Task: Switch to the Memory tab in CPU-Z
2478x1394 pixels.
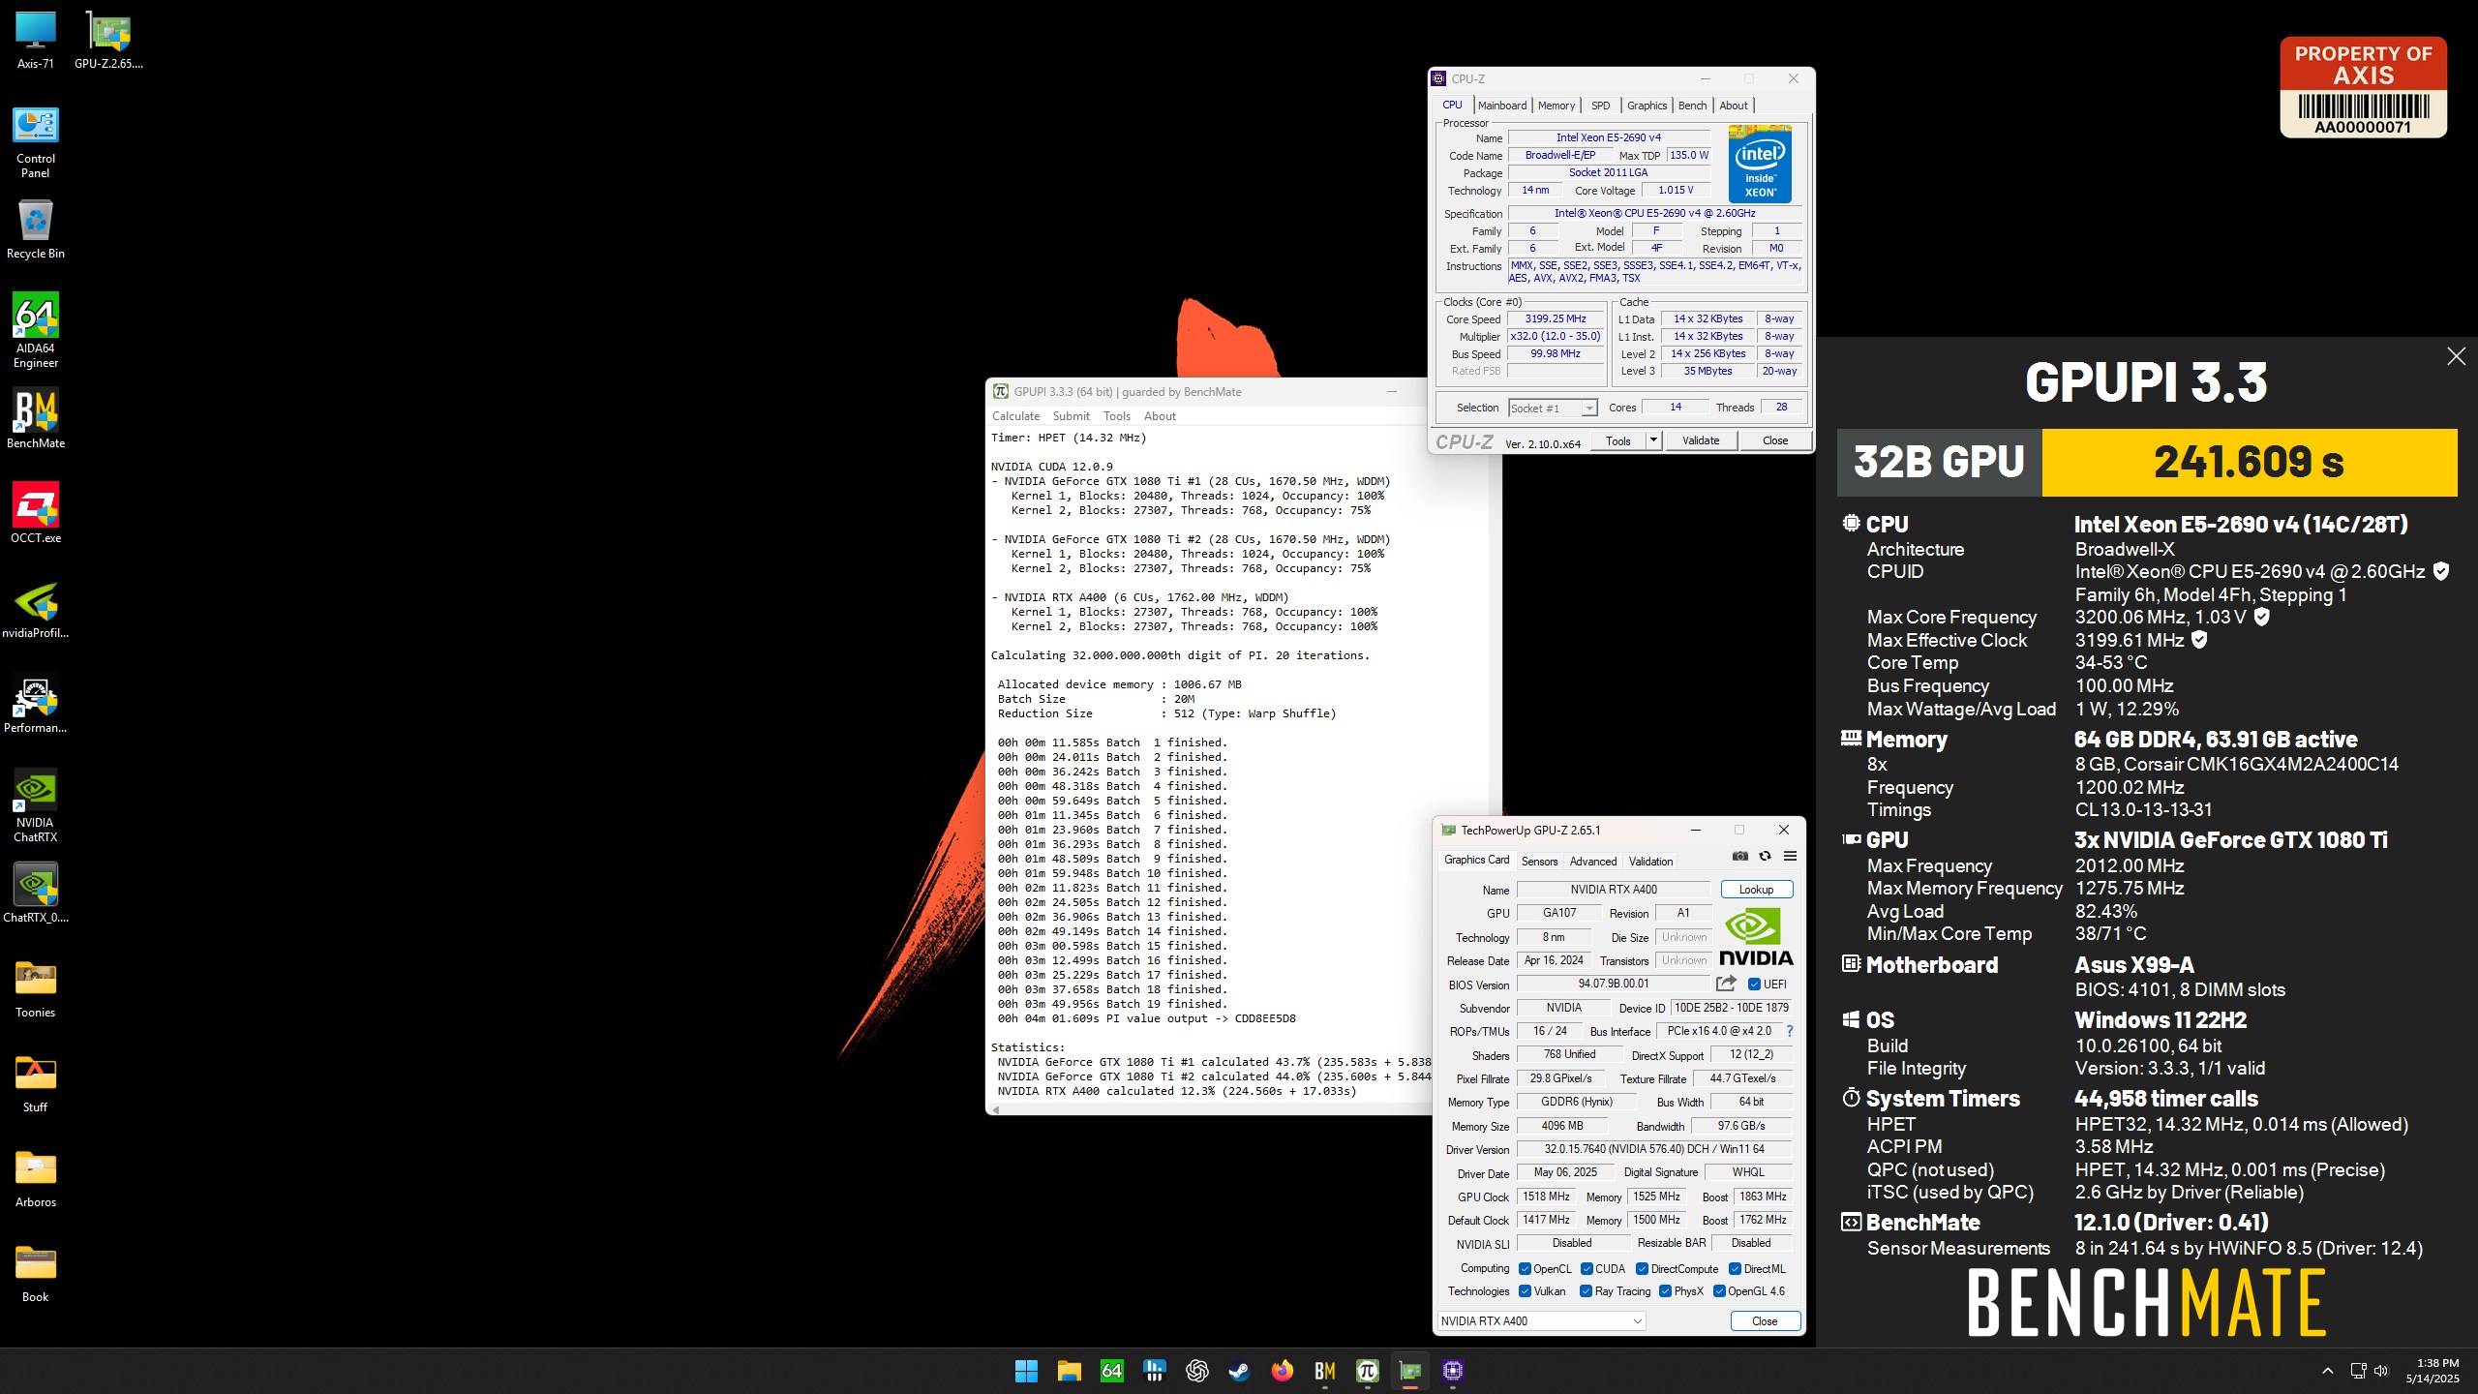Action: (1556, 106)
